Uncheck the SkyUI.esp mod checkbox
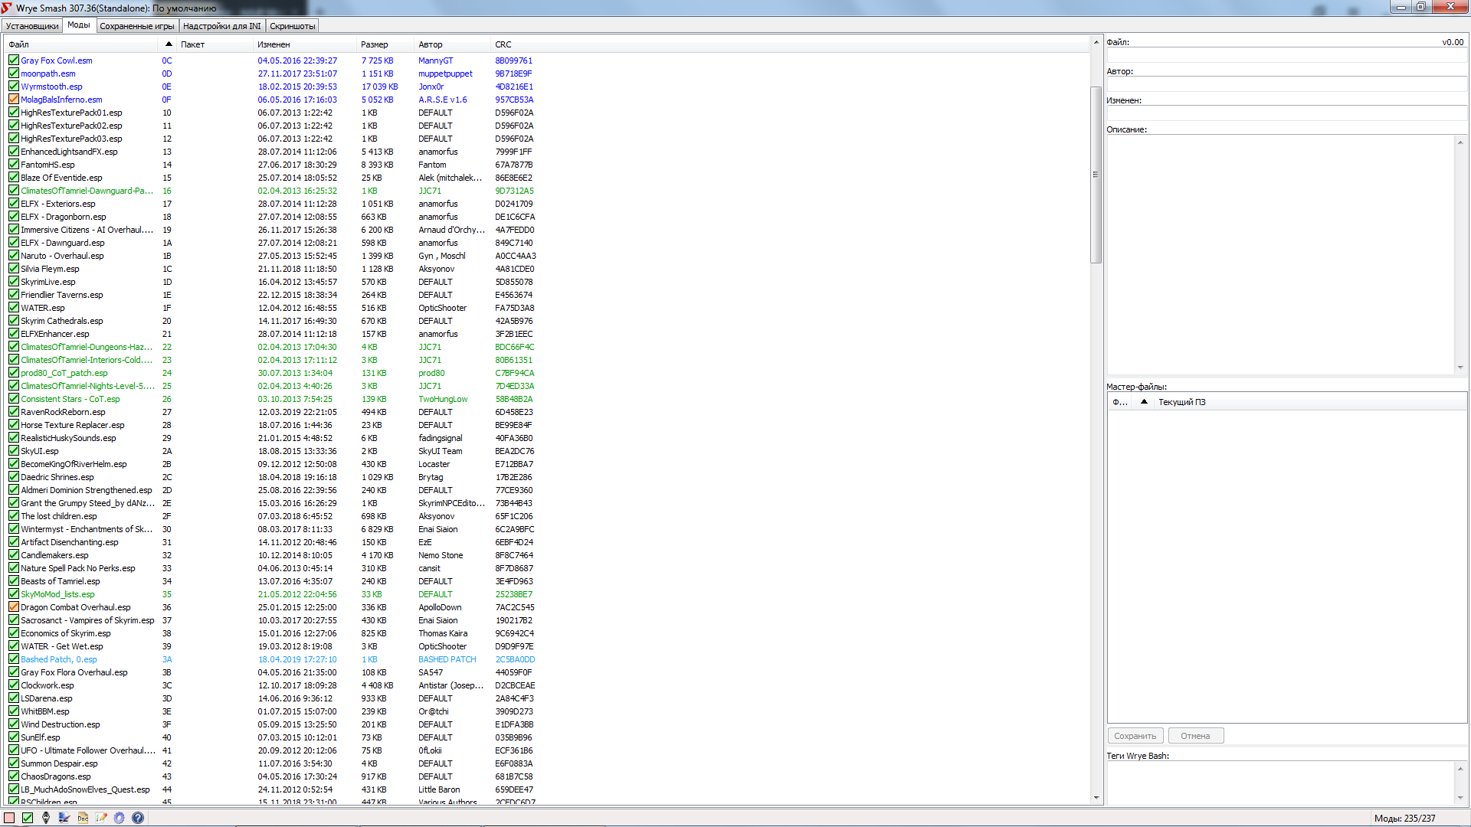 (14, 451)
